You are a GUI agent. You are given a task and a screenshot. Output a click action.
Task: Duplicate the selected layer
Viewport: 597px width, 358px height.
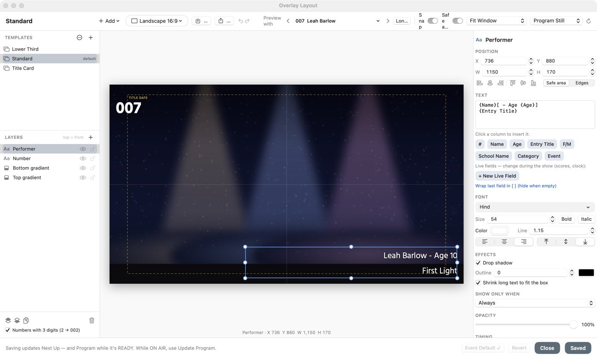click(26, 320)
